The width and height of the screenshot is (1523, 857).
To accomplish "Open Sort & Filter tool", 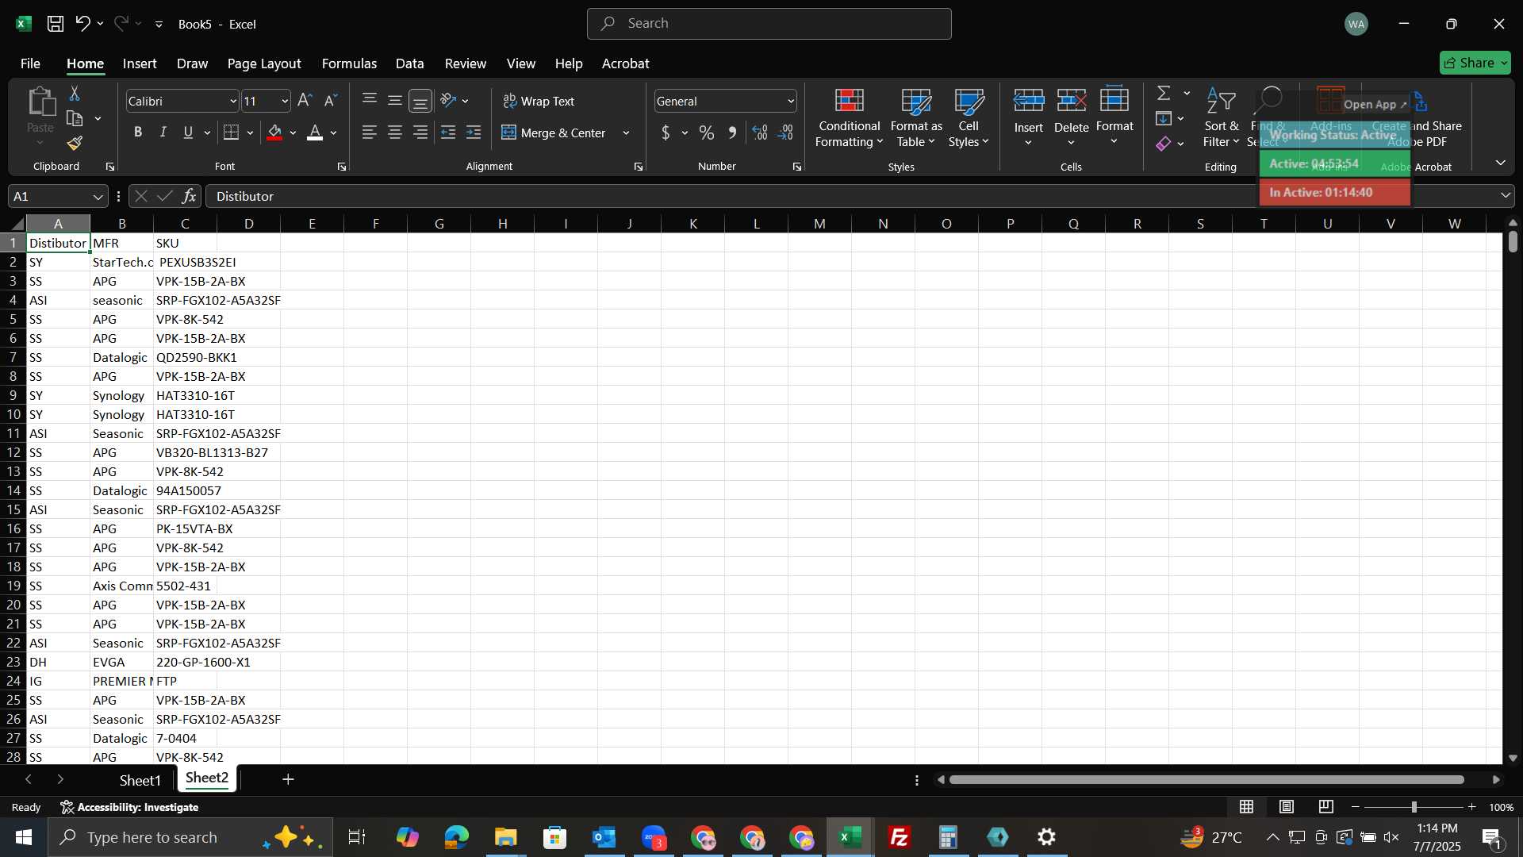I will tap(1221, 117).
